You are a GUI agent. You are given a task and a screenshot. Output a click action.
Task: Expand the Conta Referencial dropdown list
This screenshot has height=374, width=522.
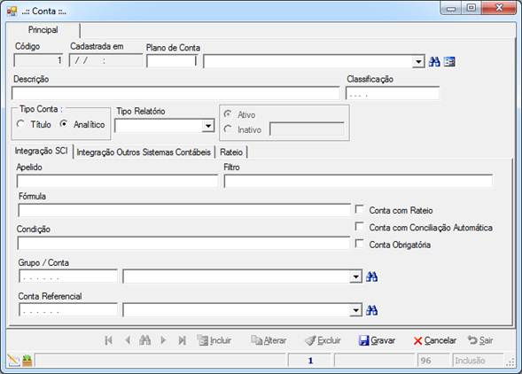(x=356, y=310)
